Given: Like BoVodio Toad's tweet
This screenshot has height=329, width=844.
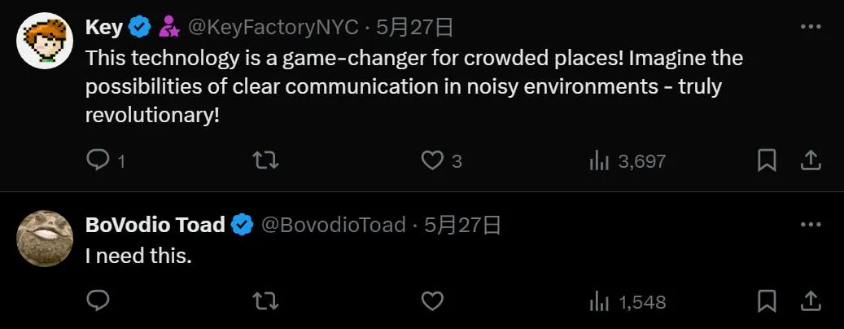Looking at the screenshot, I should [x=431, y=301].
